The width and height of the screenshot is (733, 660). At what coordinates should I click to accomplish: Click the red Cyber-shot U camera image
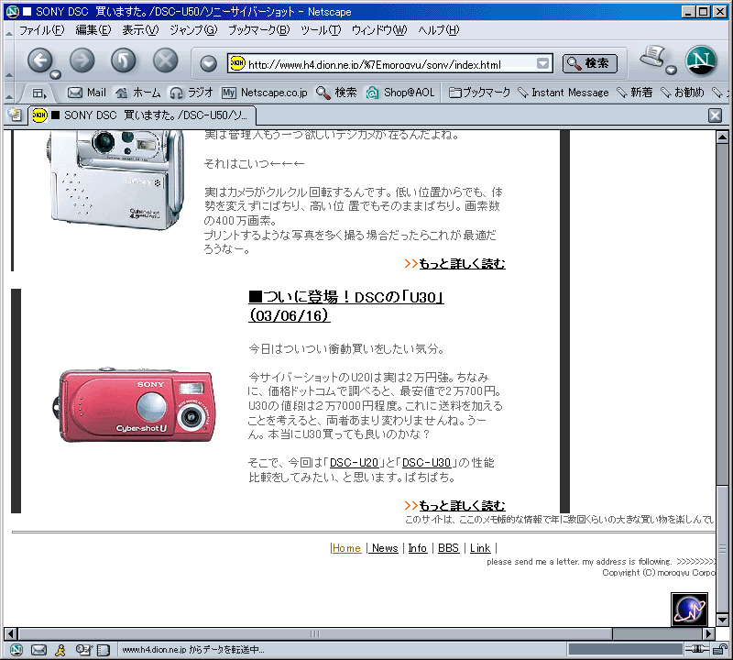134,405
